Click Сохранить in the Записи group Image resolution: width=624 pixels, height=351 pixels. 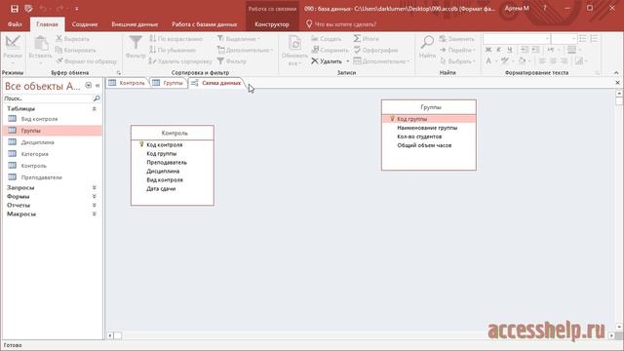click(330, 50)
